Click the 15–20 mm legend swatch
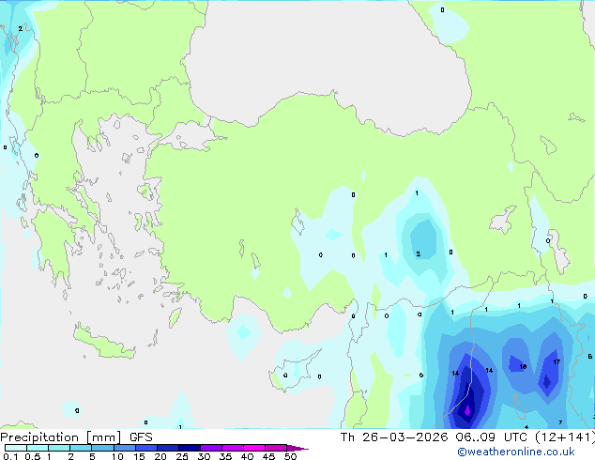This screenshot has width=595, height=460. pos(146,448)
